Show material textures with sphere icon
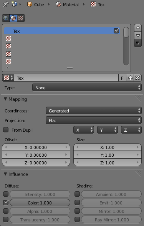This screenshot has height=226, width=144. (13, 18)
